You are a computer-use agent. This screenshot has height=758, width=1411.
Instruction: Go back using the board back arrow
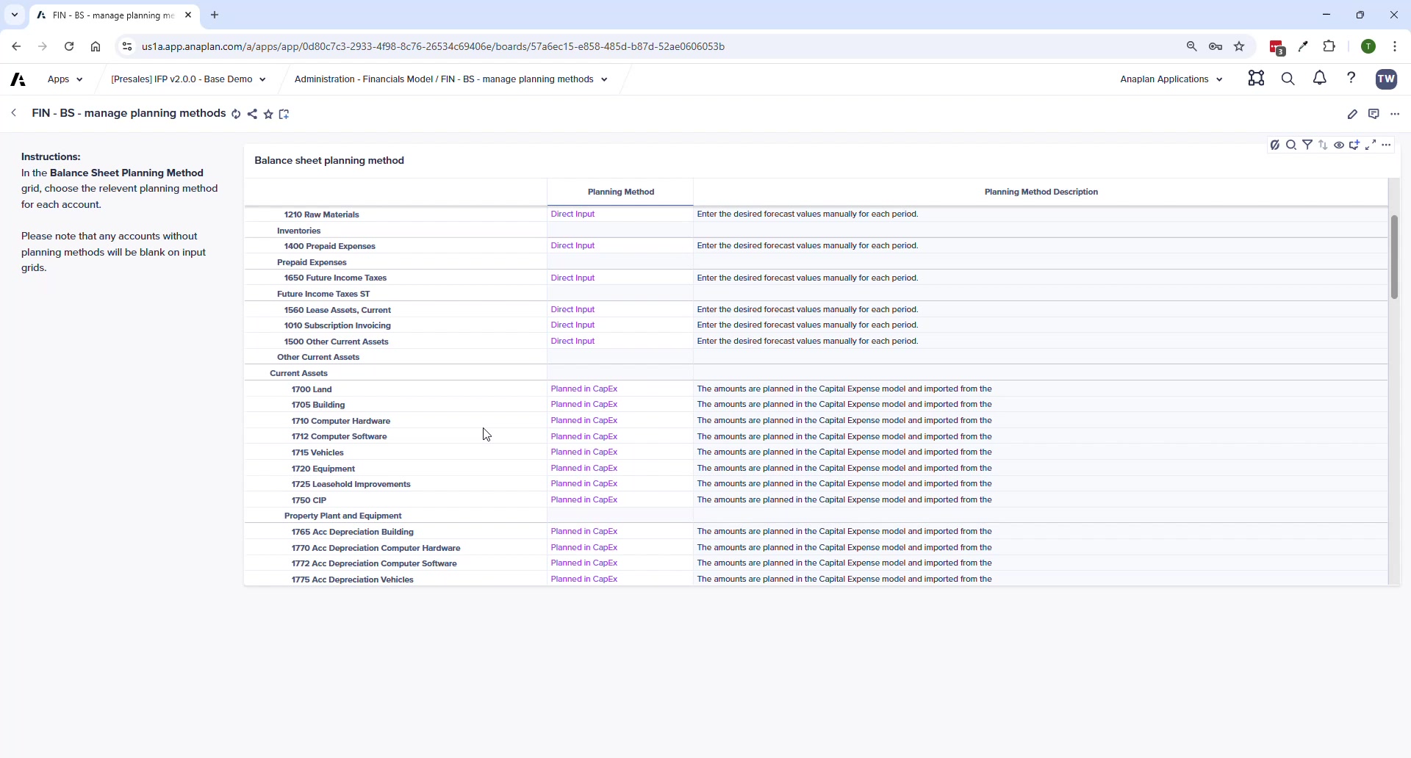(x=14, y=112)
